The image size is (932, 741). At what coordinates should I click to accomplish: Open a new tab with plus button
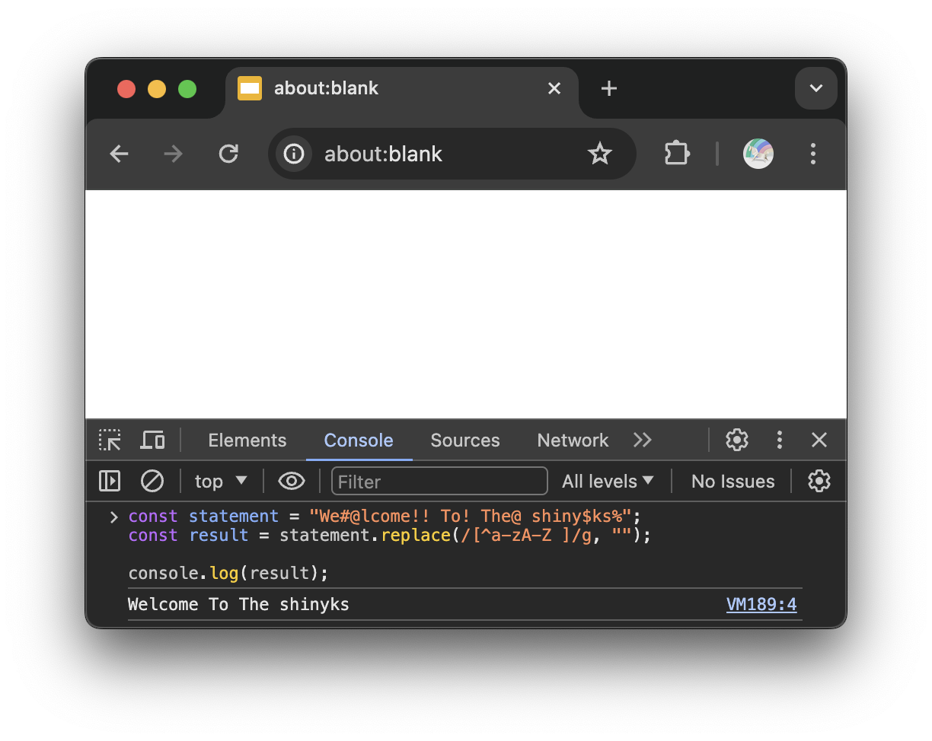(608, 89)
